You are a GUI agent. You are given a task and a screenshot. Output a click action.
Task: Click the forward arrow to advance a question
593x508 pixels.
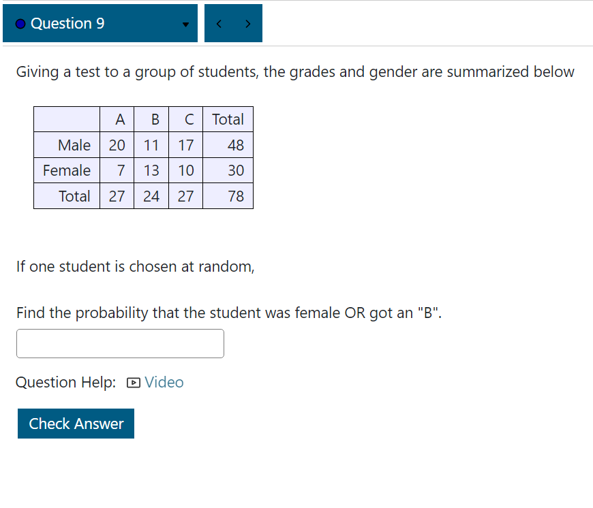pyautogui.click(x=247, y=22)
